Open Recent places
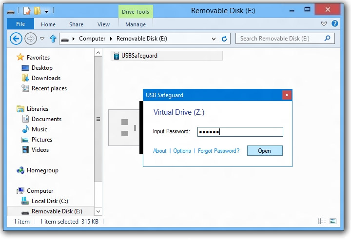Viewport: 351px width, 249px height. pos(49,88)
